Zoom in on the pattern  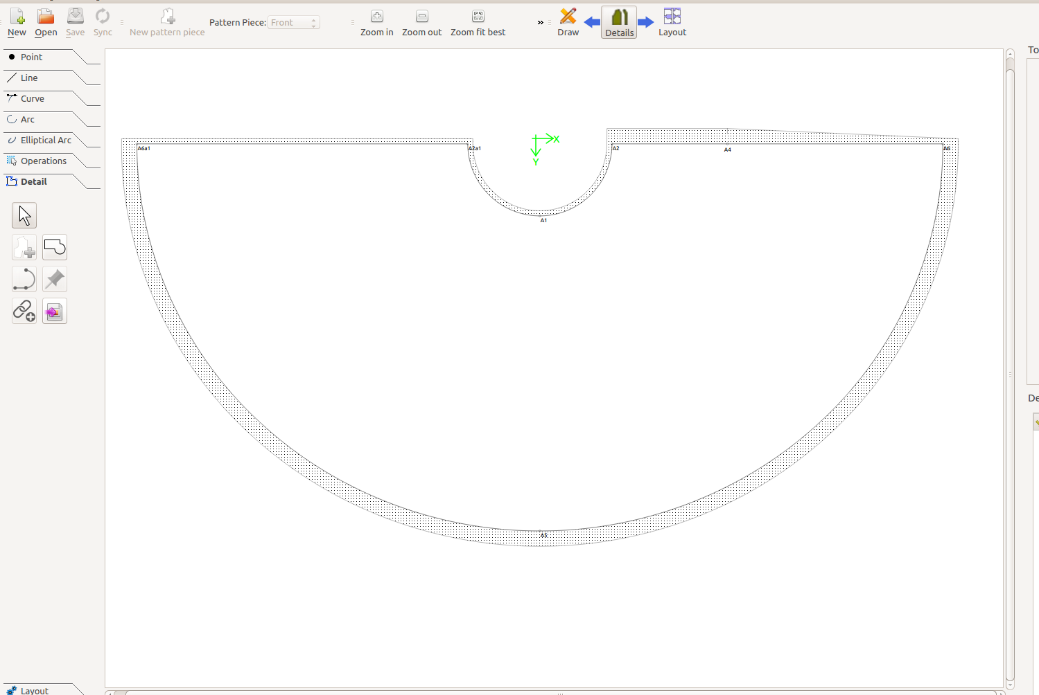coord(376,23)
